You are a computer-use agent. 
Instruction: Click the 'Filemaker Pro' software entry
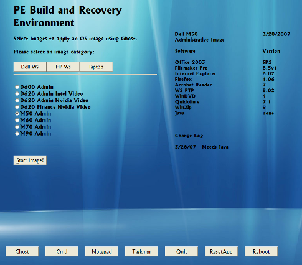coord(191,68)
